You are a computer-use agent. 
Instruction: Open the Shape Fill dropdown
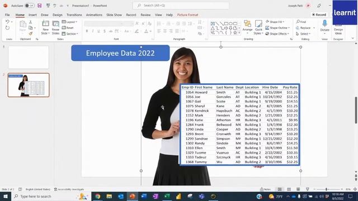tap(275, 22)
